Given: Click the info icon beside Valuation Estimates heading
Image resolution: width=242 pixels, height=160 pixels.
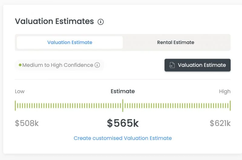Looking at the screenshot, I should pos(101,22).
